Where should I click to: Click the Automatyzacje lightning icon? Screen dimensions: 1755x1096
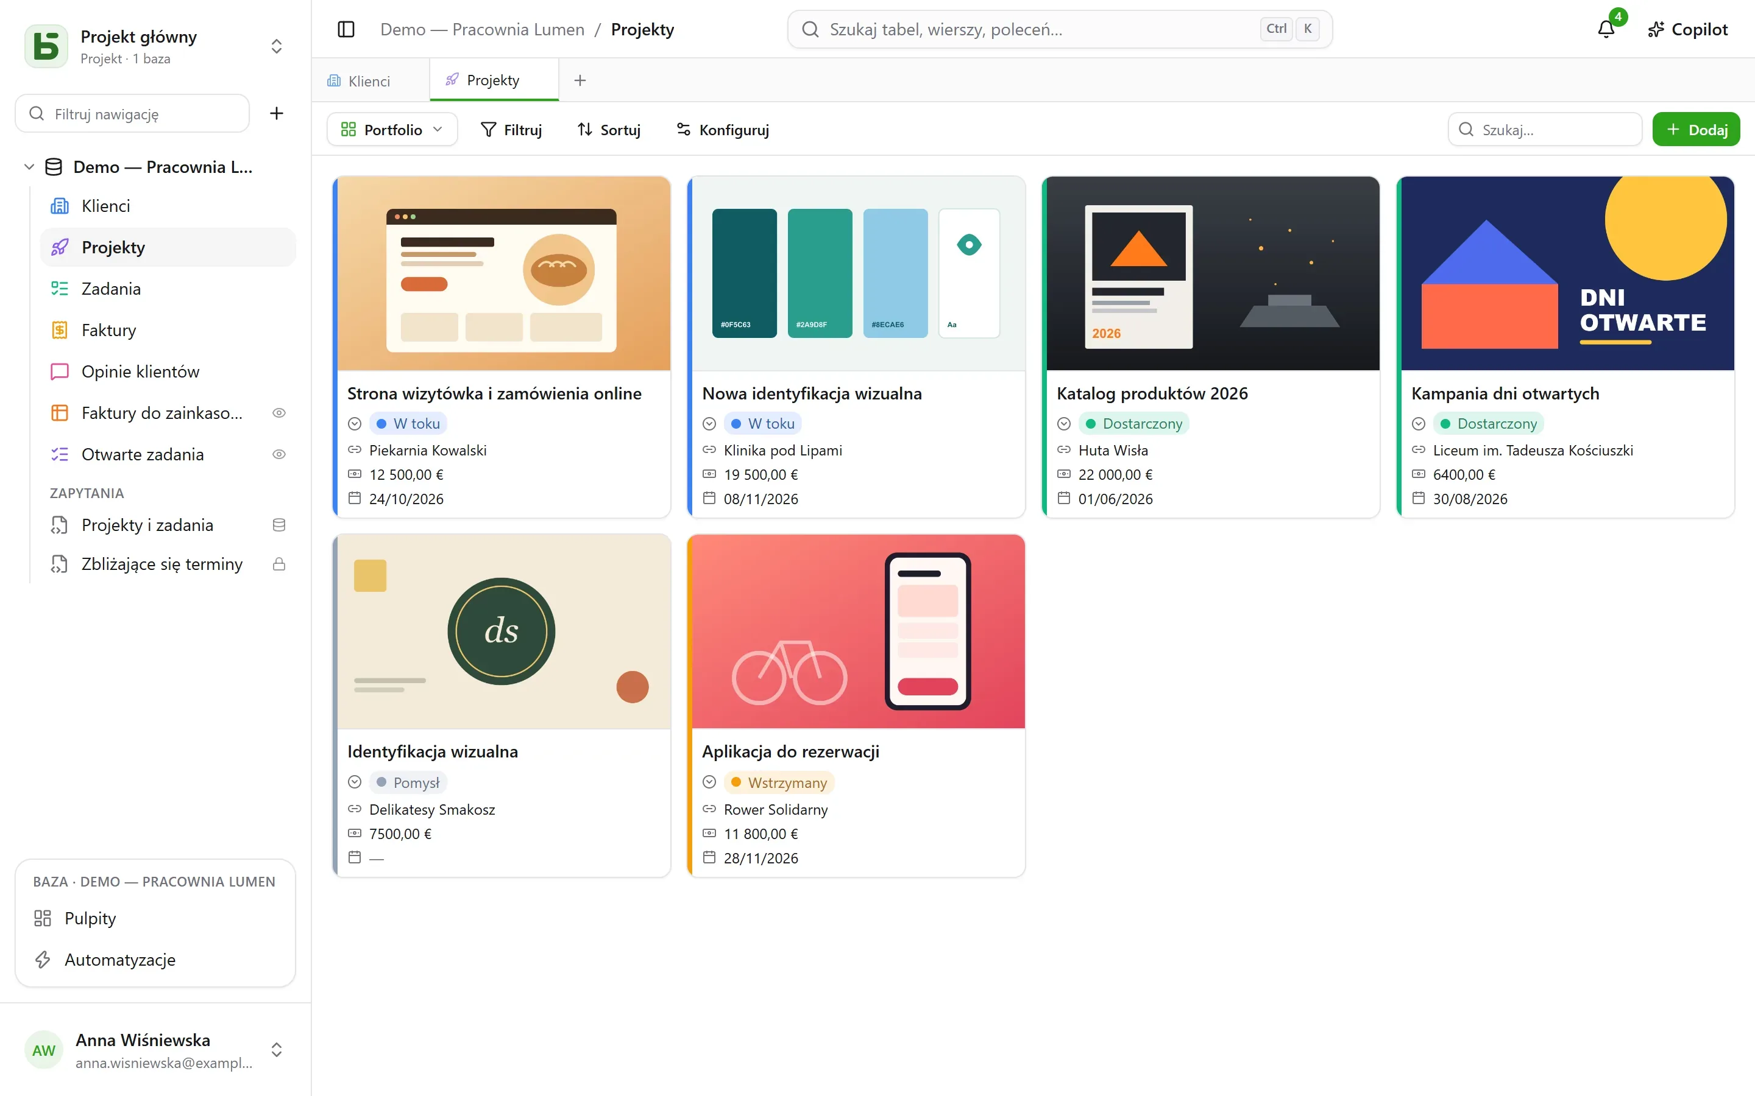[43, 960]
